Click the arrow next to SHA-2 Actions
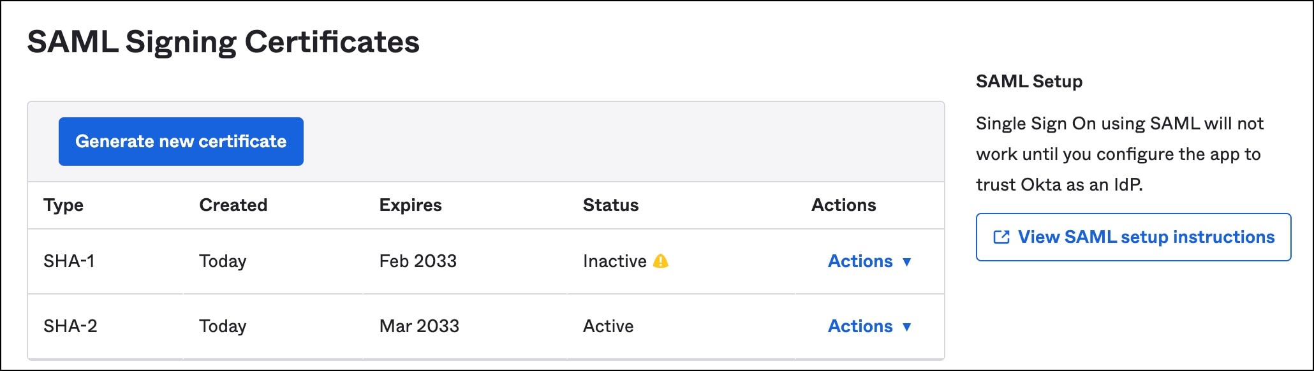Screen dimensions: 1314x371 pyautogui.click(x=906, y=326)
